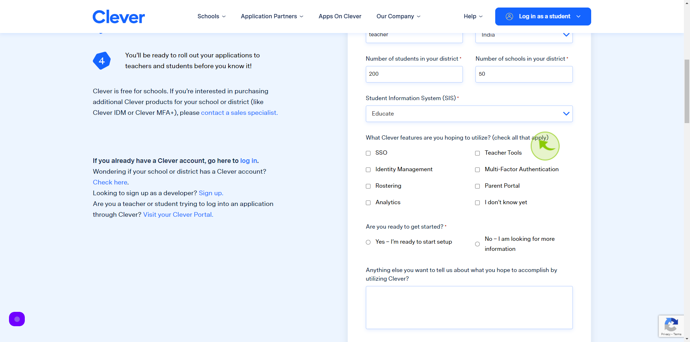
Task: Click the user profile icon in login button
Action: tap(509, 17)
